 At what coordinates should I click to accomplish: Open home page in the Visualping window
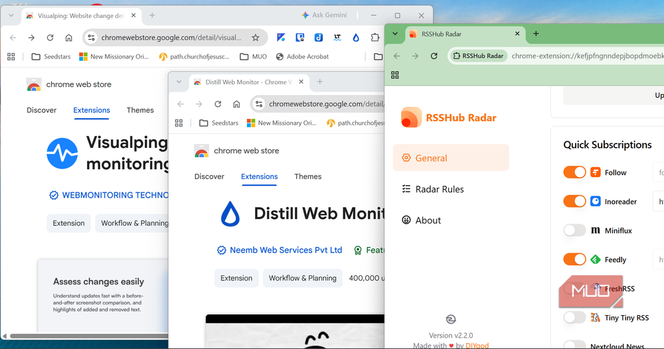pos(68,38)
